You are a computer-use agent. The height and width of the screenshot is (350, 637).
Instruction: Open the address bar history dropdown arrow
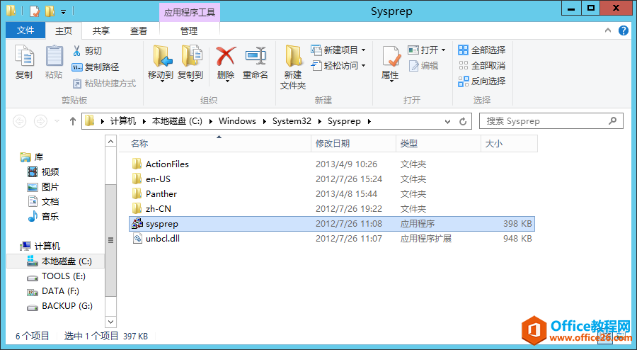coord(448,121)
